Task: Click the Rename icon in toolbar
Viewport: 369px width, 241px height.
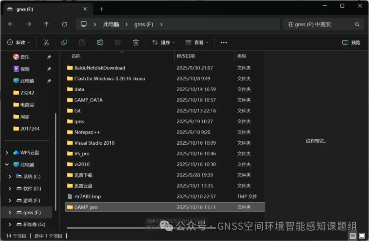Action: click(x=100, y=43)
